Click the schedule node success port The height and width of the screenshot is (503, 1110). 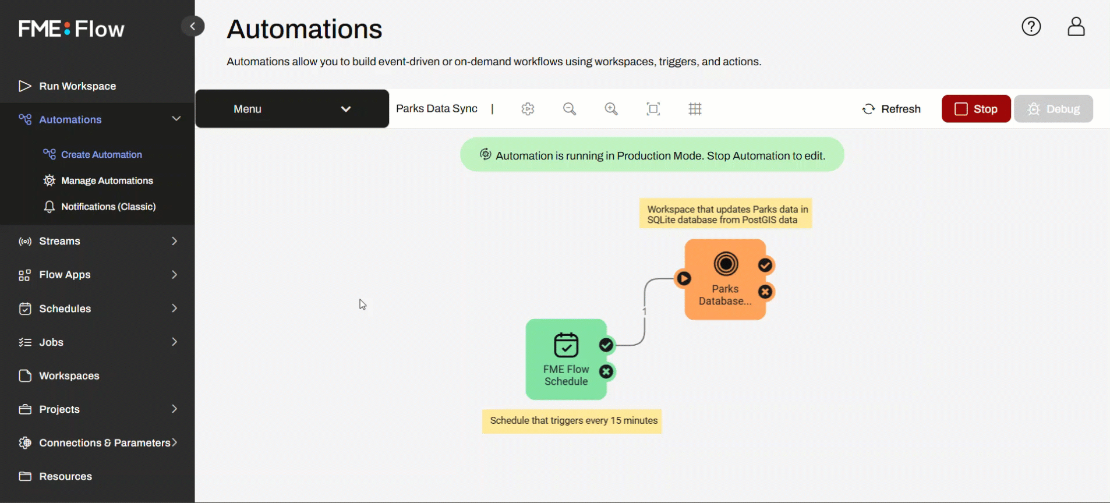606,345
